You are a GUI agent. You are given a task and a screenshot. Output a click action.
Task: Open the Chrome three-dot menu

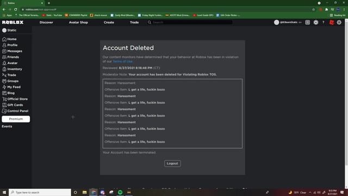click(344, 10)
